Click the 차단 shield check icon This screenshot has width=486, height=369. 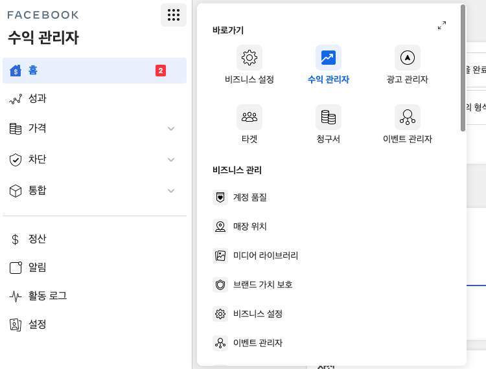(16, 160)
